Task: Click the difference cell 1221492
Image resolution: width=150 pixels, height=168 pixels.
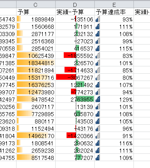Action: coord(75,85)
